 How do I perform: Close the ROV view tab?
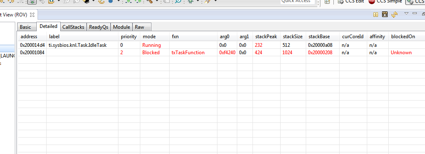point(32,14)
